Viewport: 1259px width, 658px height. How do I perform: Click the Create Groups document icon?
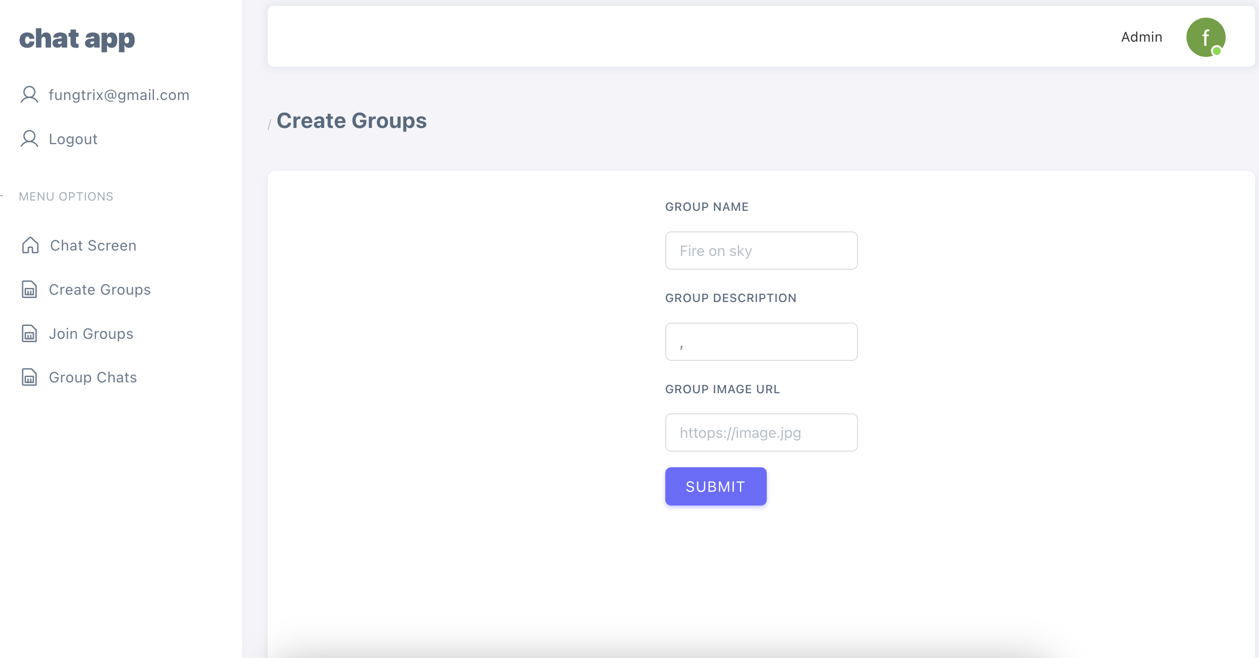29,289
